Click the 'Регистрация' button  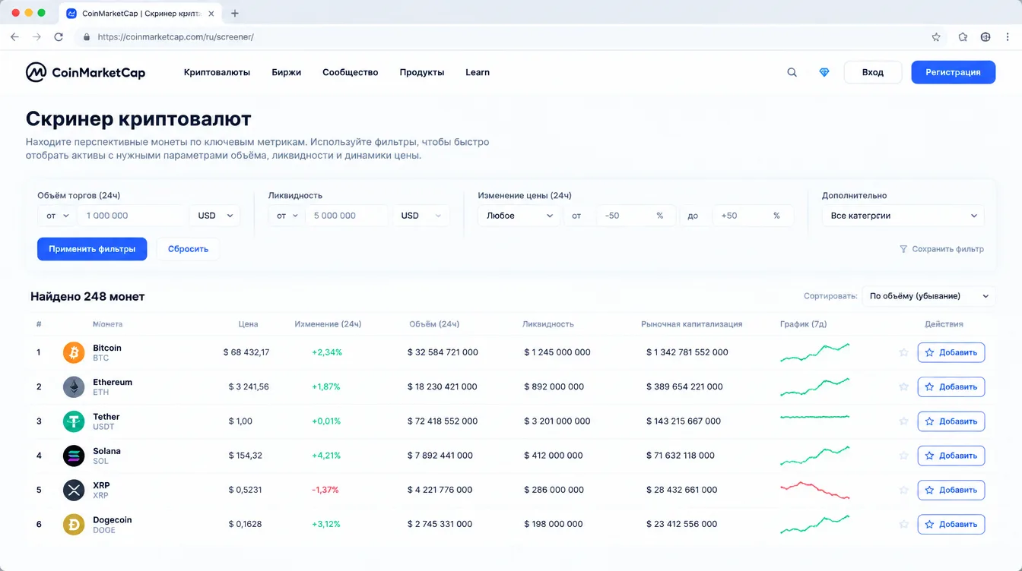point(953,72)
